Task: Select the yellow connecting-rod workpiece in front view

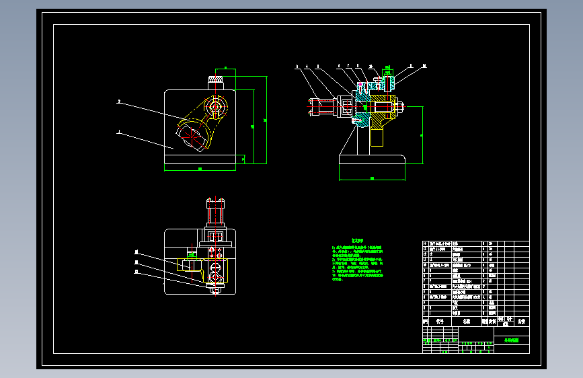Action: point(202,123)
